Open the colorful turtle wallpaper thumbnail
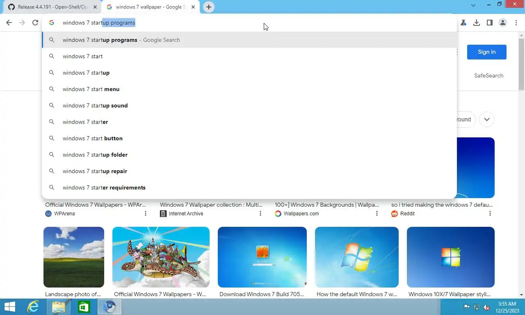525x315 pixels. 161,257
